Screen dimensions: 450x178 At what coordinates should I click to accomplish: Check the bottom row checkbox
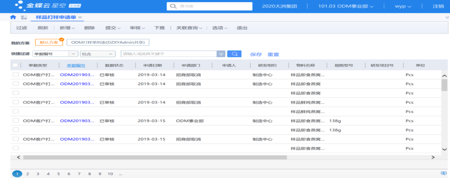pyautogui.click(x=16, y=148)
